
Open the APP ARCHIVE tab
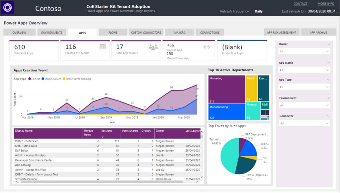point(318,32)
